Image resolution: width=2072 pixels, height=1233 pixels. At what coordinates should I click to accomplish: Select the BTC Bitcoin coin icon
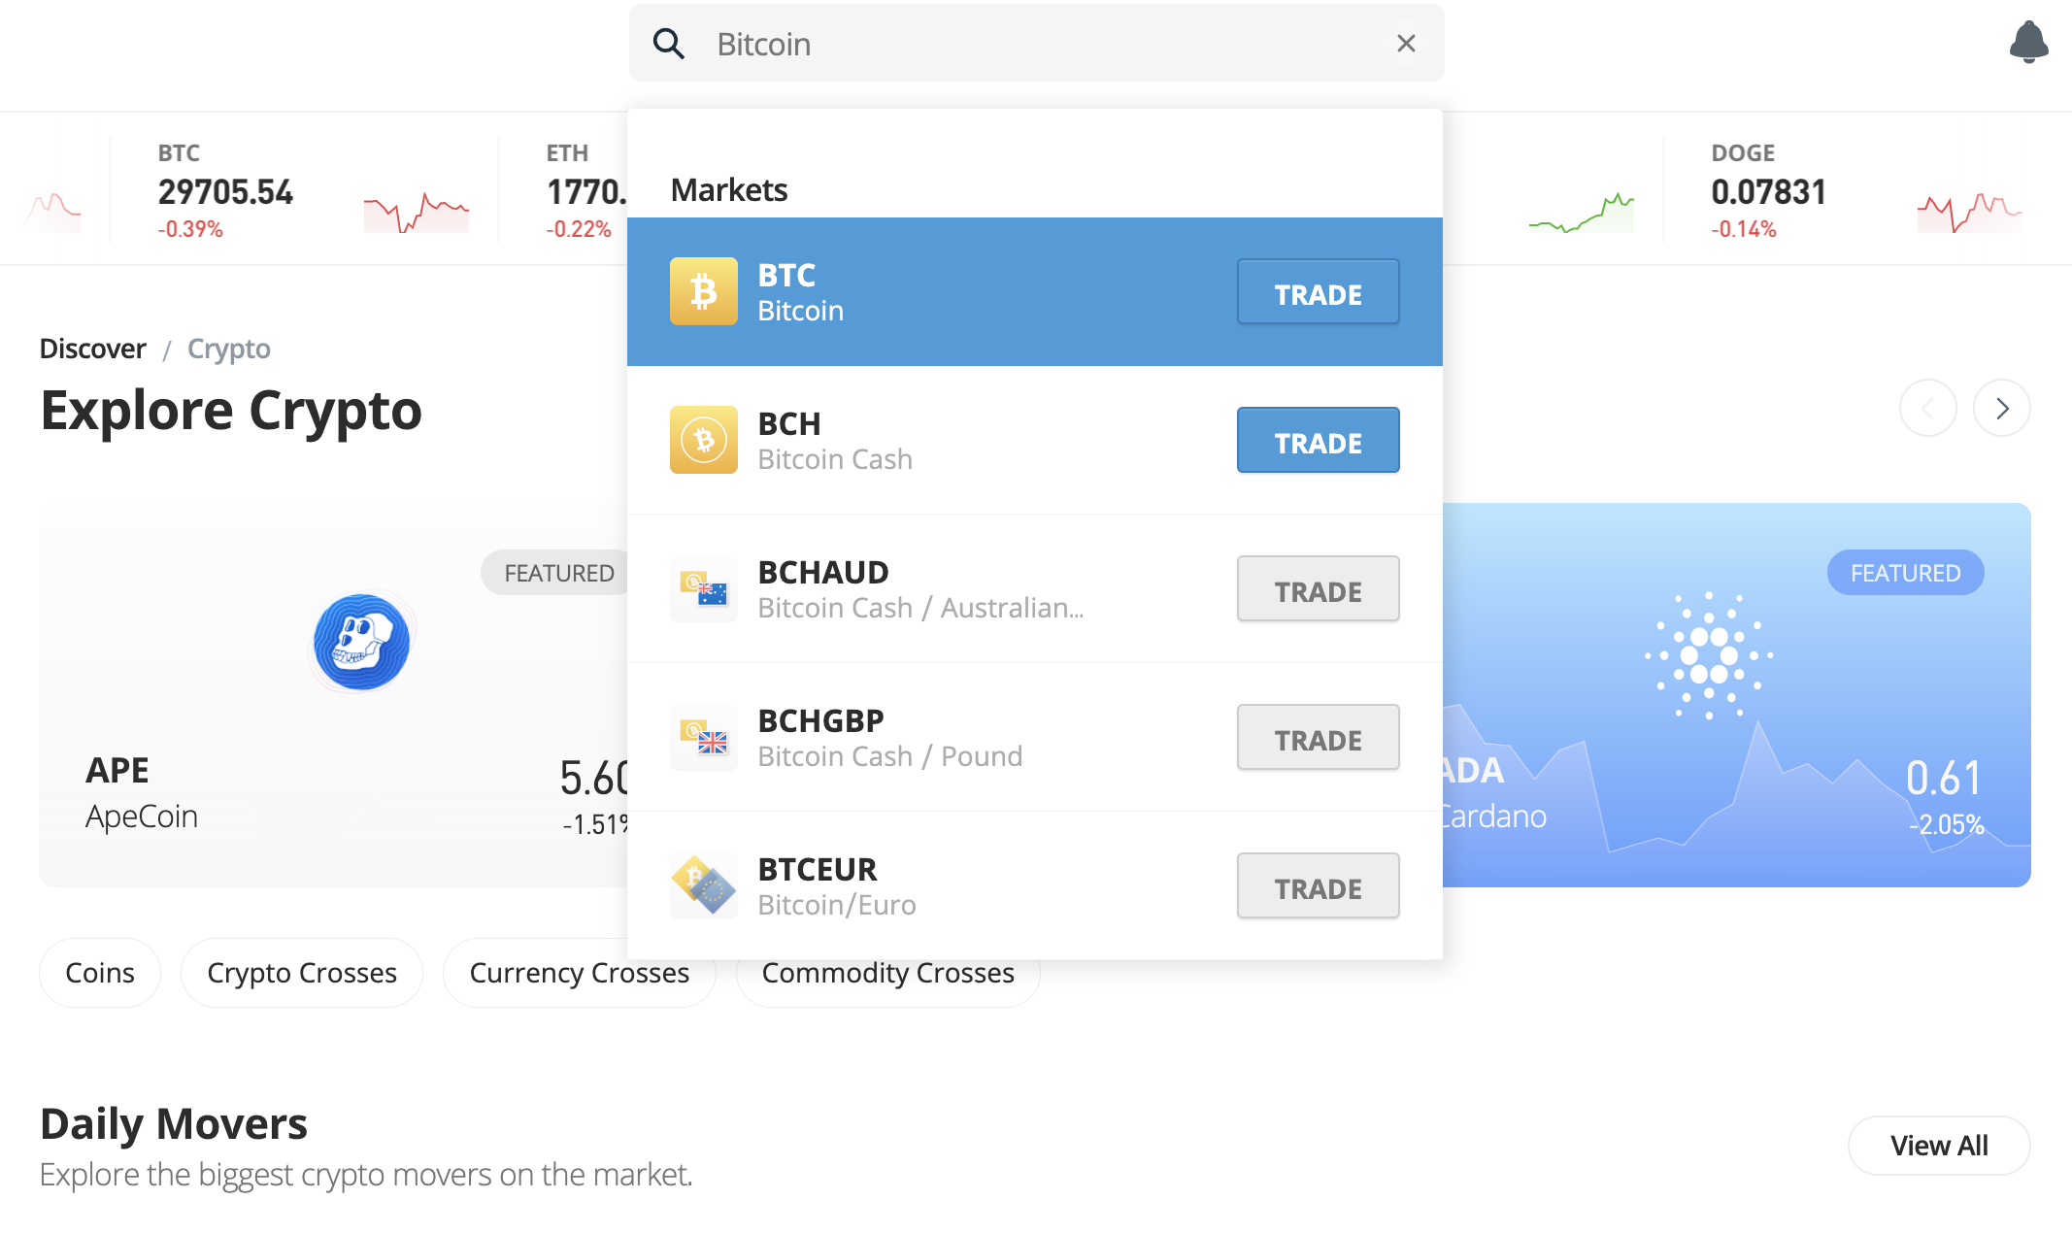[x=704, y=291]
